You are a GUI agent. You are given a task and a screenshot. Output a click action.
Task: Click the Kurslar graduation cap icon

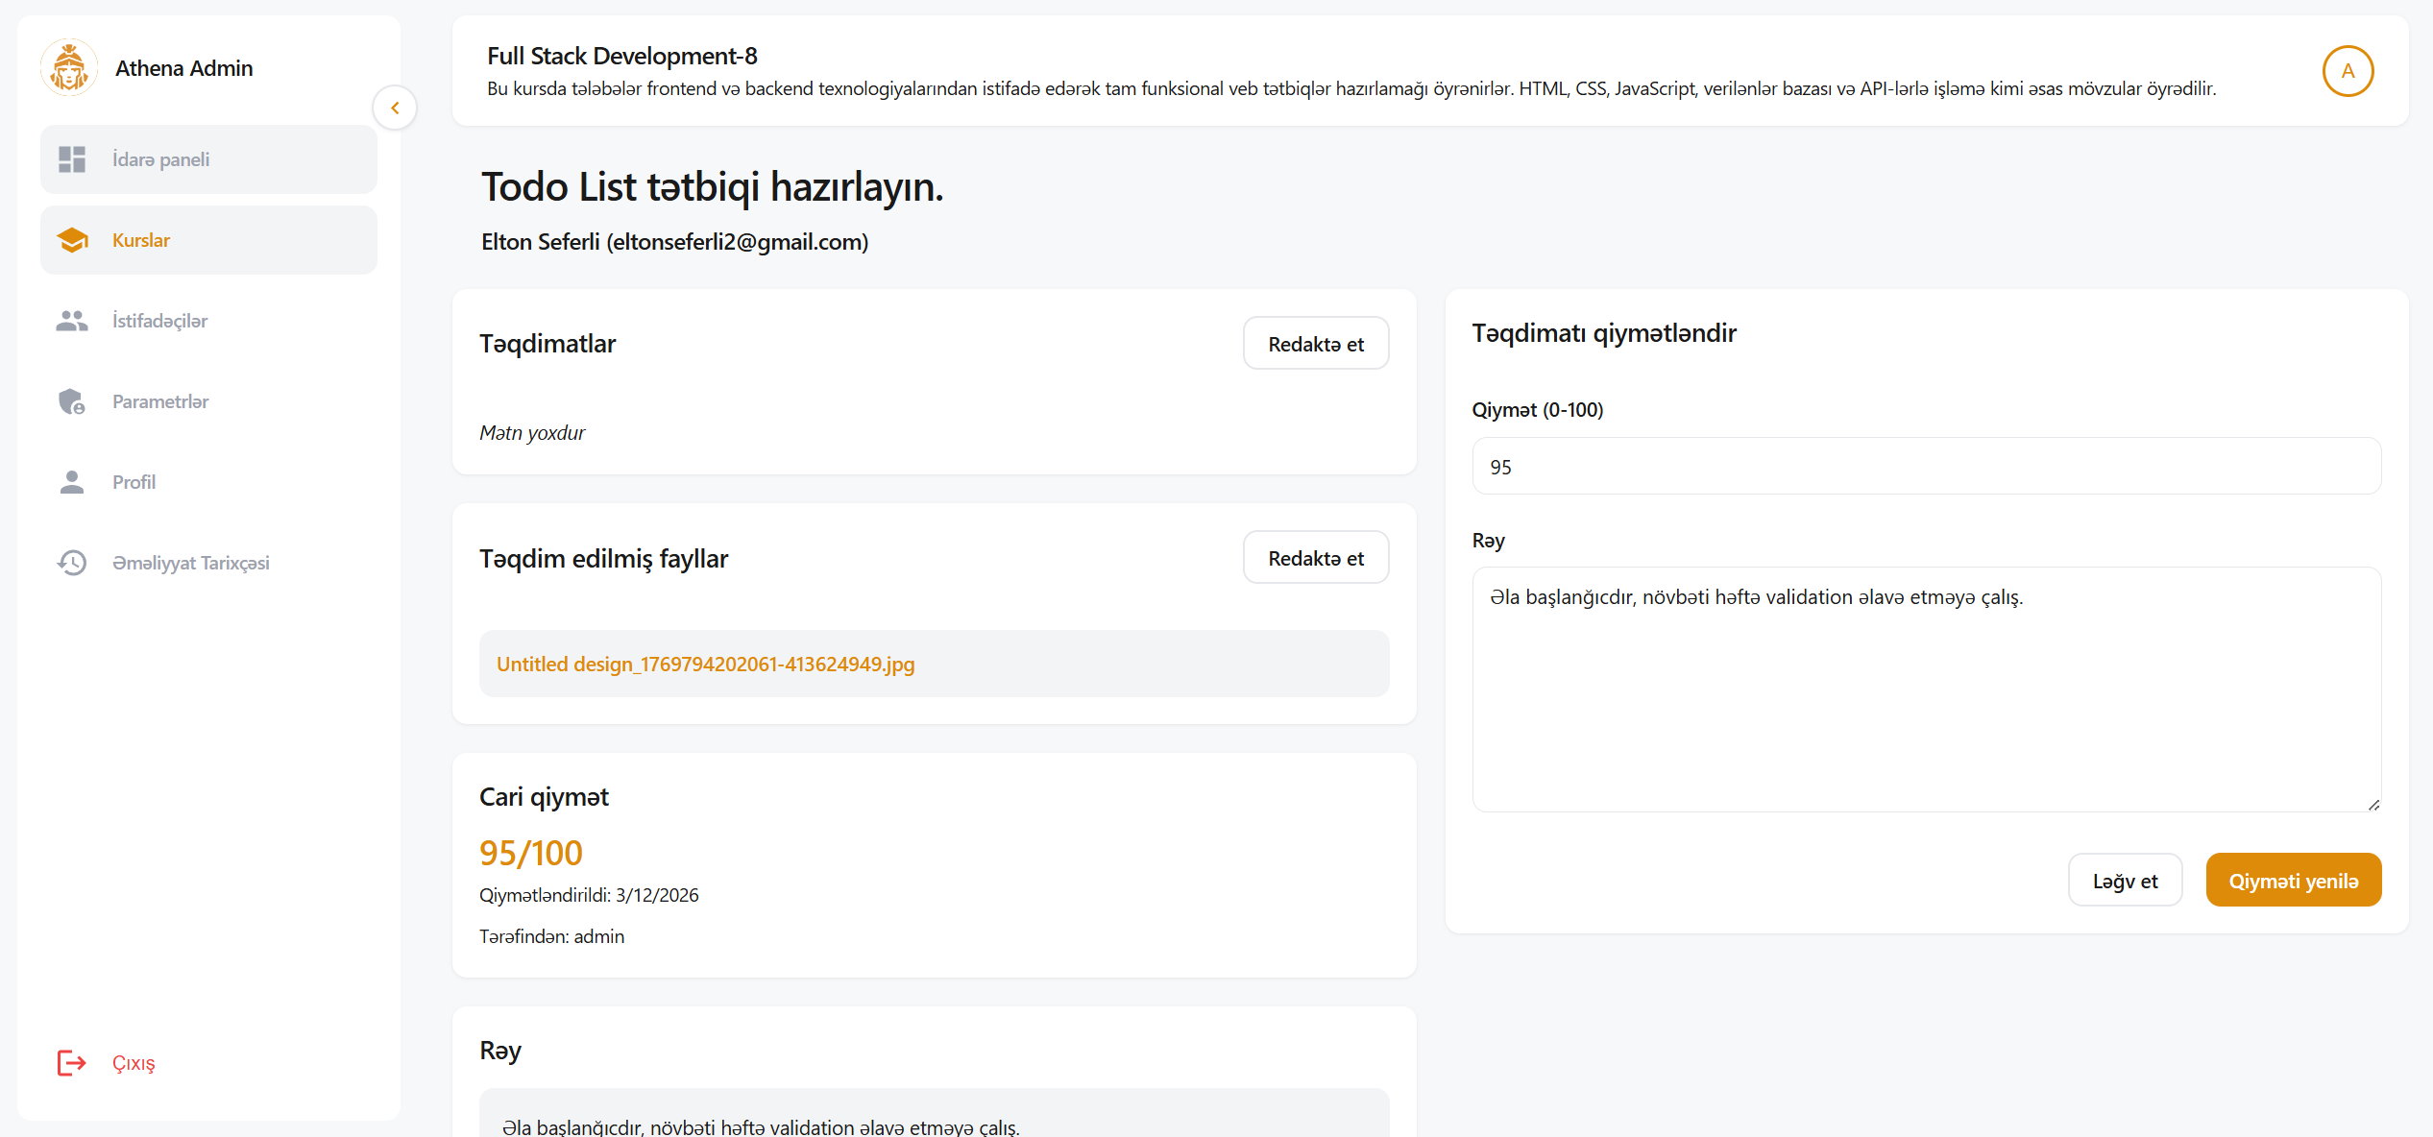[x=72, y=240]
